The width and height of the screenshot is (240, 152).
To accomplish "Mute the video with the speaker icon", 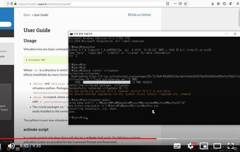I will pos(11,146).
